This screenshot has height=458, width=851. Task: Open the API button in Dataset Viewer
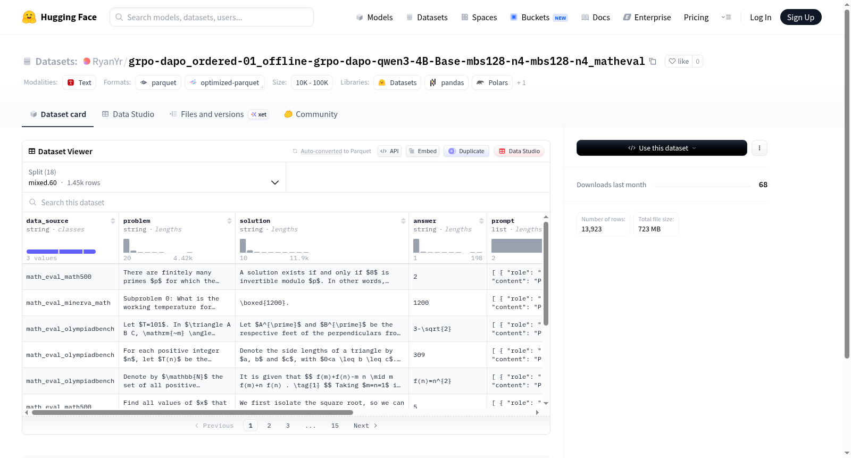389,151
